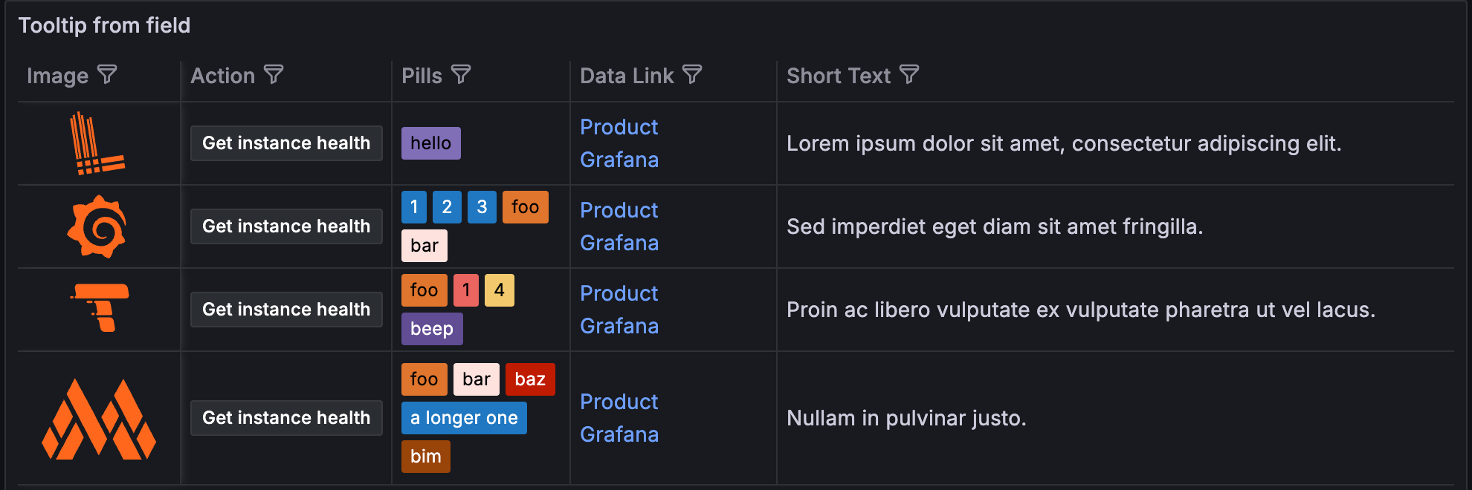Click the Loki logo image

[97, 143]
